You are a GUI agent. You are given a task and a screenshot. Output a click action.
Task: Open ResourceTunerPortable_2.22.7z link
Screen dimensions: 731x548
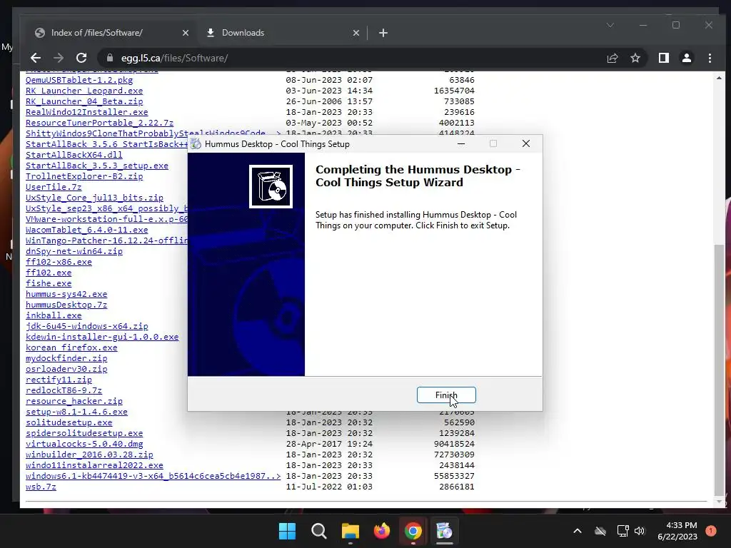pyautogui.click(x=99, y=123)
